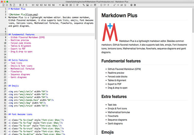Insert an emoji with the smiley icon
This screenshot has width=194, height=135.
(101, 5)
